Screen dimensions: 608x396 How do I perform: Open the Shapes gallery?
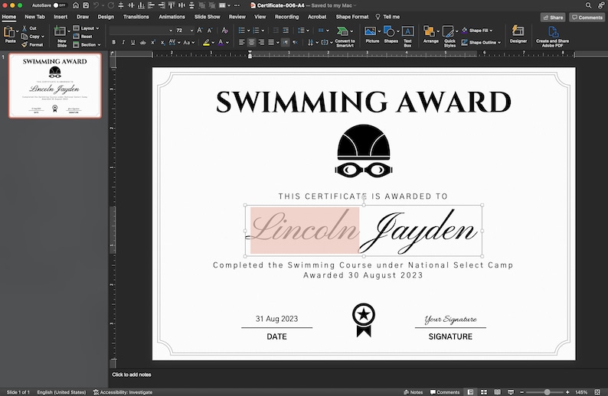pos(391,35)
